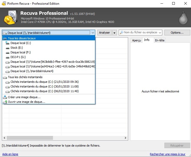Viewport: 191px width, 157px height.
Task: Open the Aide en ligne link
Action: coord(10,154)
